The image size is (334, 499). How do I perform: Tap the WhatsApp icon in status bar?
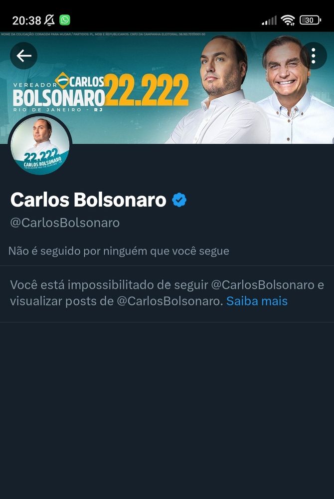(x=65, y=20)
